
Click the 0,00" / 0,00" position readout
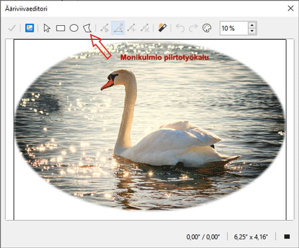point(203,237)
